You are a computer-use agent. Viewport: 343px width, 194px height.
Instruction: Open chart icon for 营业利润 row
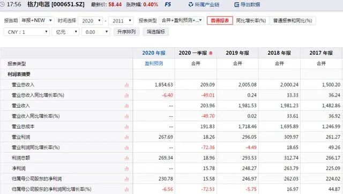[x=126, y=137]
